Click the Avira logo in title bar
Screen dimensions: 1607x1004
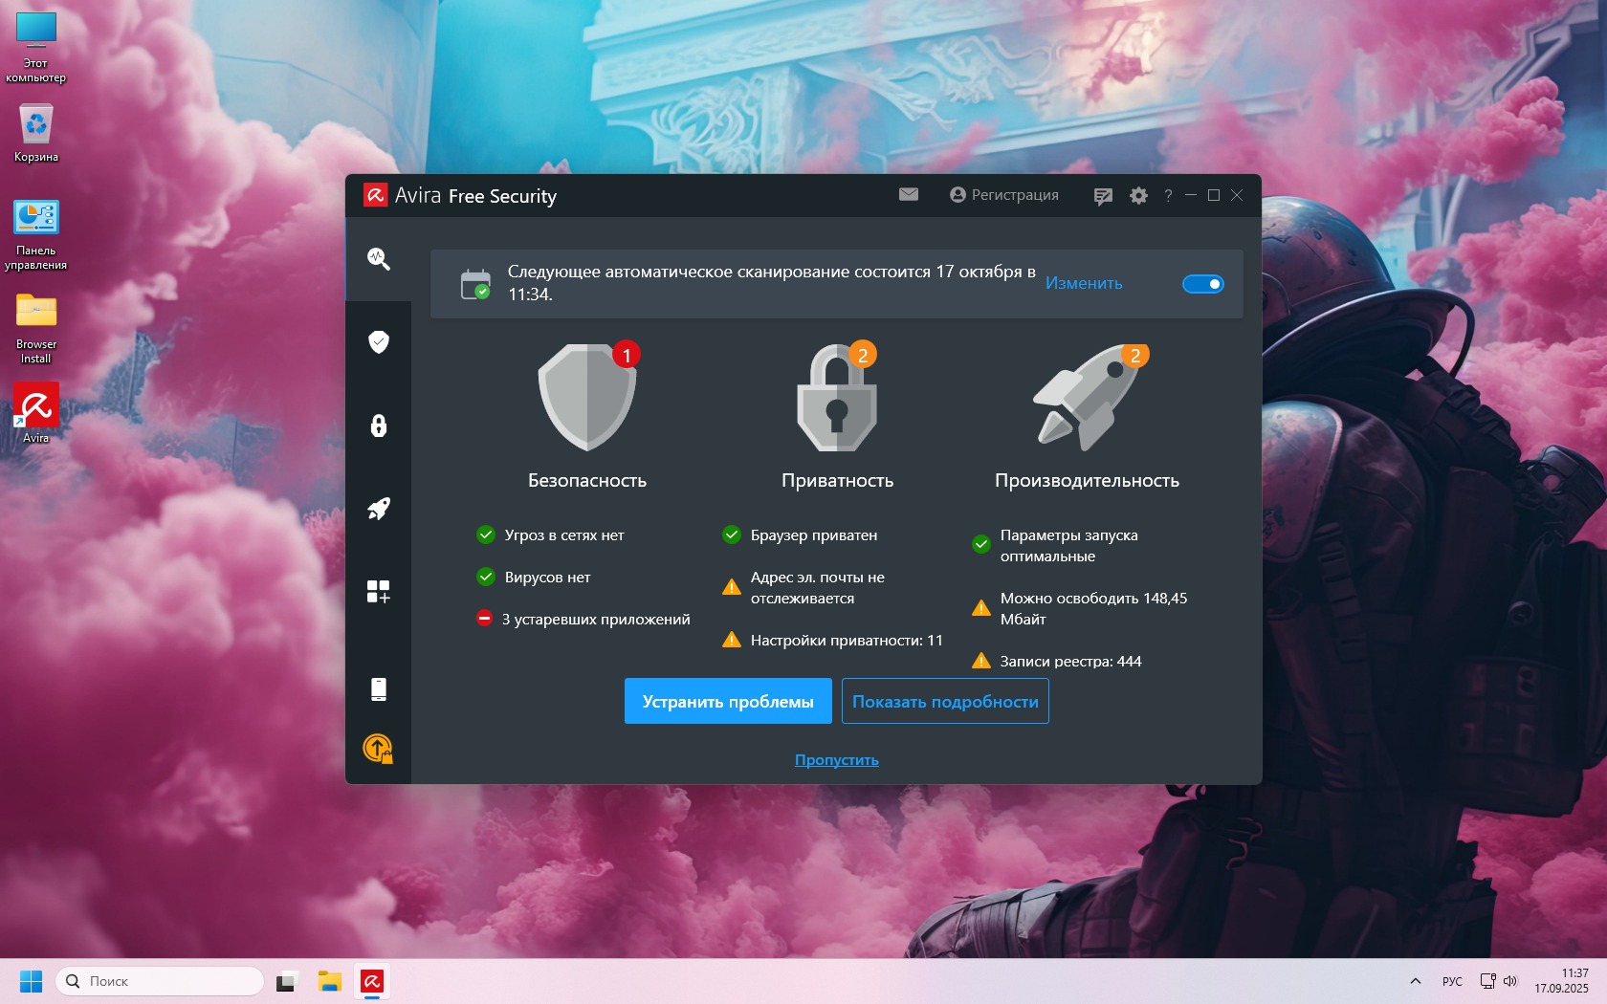375,196
